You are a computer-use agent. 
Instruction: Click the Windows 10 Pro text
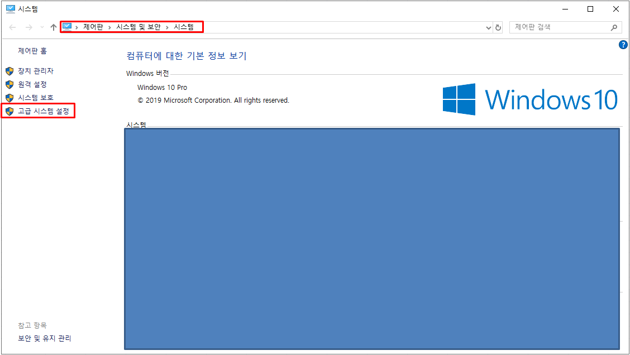(x=163, y=88)
